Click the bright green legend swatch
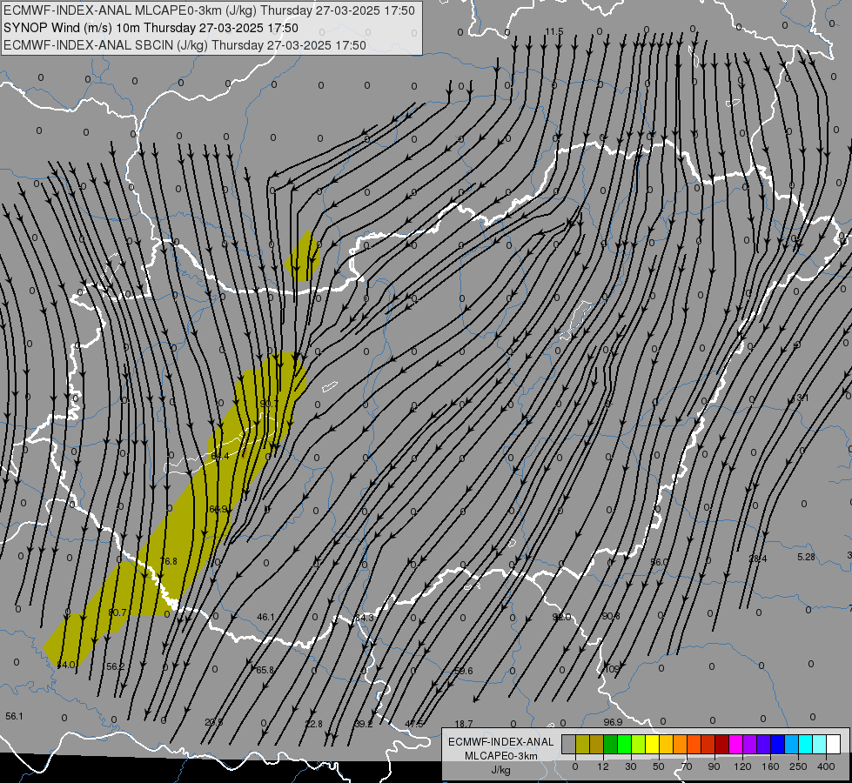 (x=624, y=745)
